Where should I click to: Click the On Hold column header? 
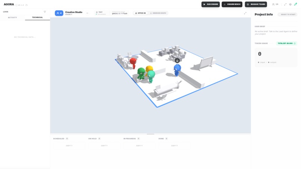tap(93, 138)
